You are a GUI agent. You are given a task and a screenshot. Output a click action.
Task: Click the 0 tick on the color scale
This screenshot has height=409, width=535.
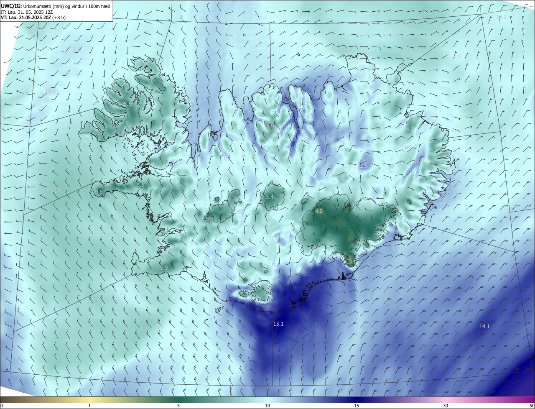coord(2,406)
